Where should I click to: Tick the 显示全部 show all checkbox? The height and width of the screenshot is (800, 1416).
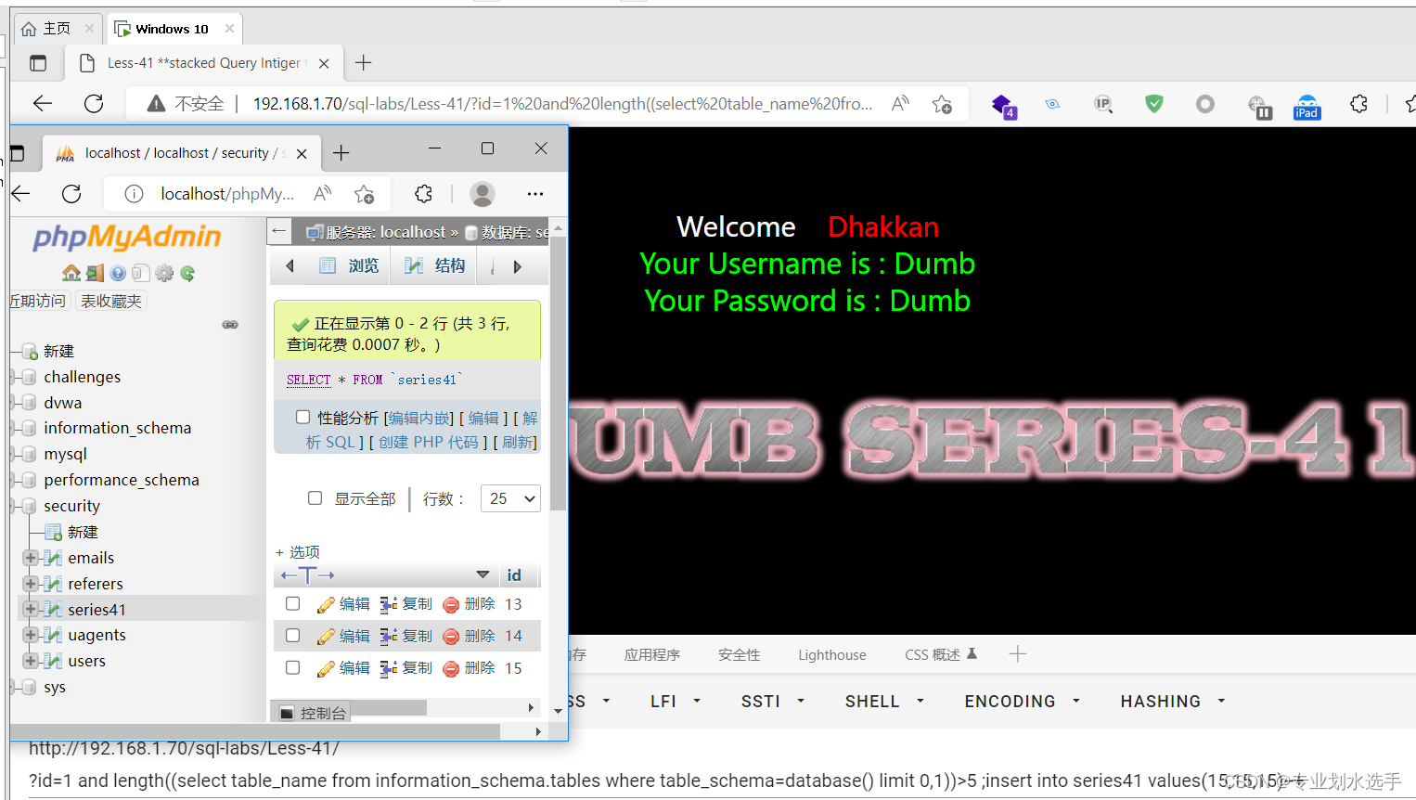pos(315,498)
